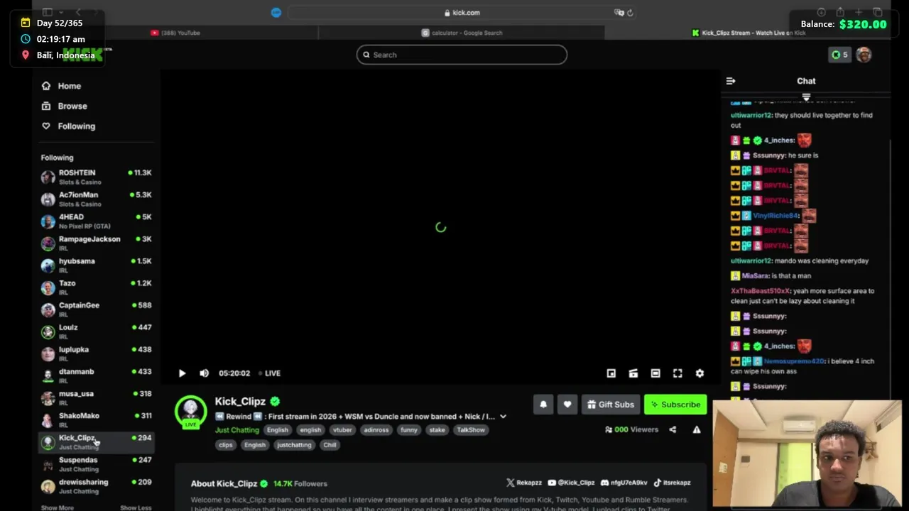909x511 pixels.
Task: Open the Gift Subs button
Action: [x=611, y=405]
